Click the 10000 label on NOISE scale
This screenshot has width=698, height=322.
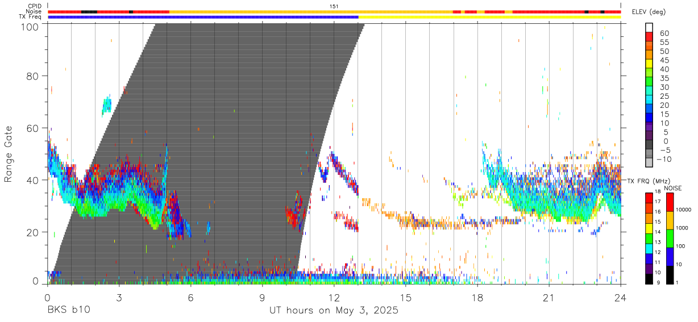[684, 210]
